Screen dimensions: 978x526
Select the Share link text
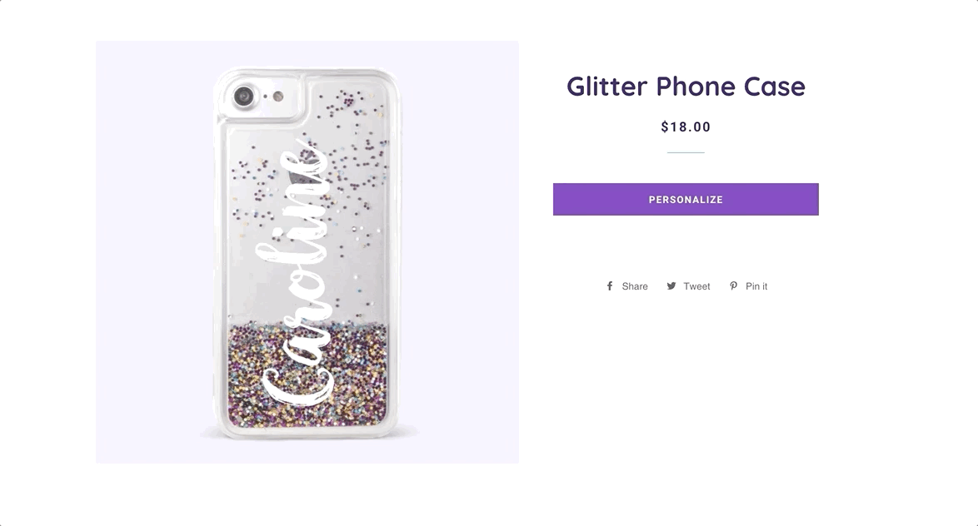(x=635, y=286)
